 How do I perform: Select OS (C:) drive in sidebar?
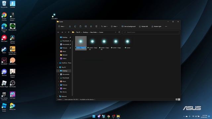coord(64,92)
